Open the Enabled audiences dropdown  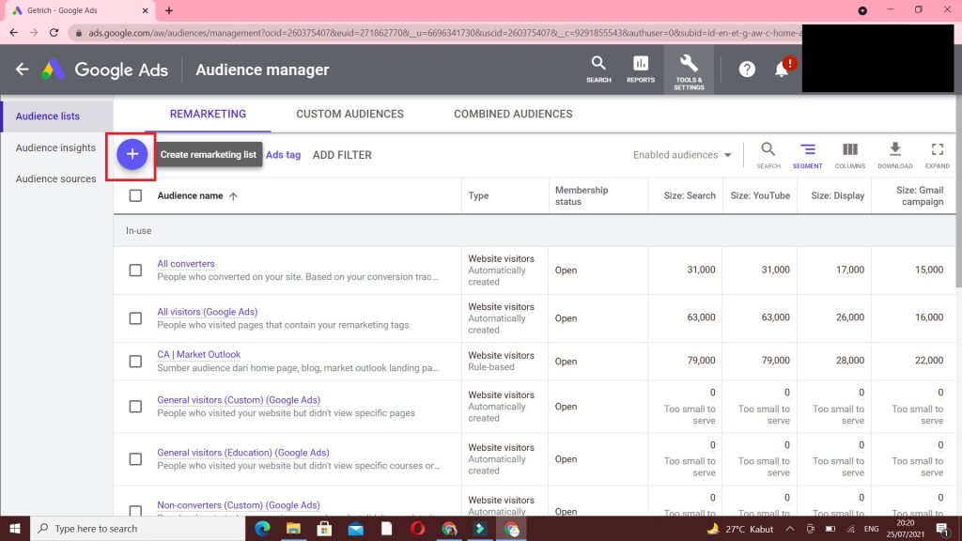(x=682, y=155)
